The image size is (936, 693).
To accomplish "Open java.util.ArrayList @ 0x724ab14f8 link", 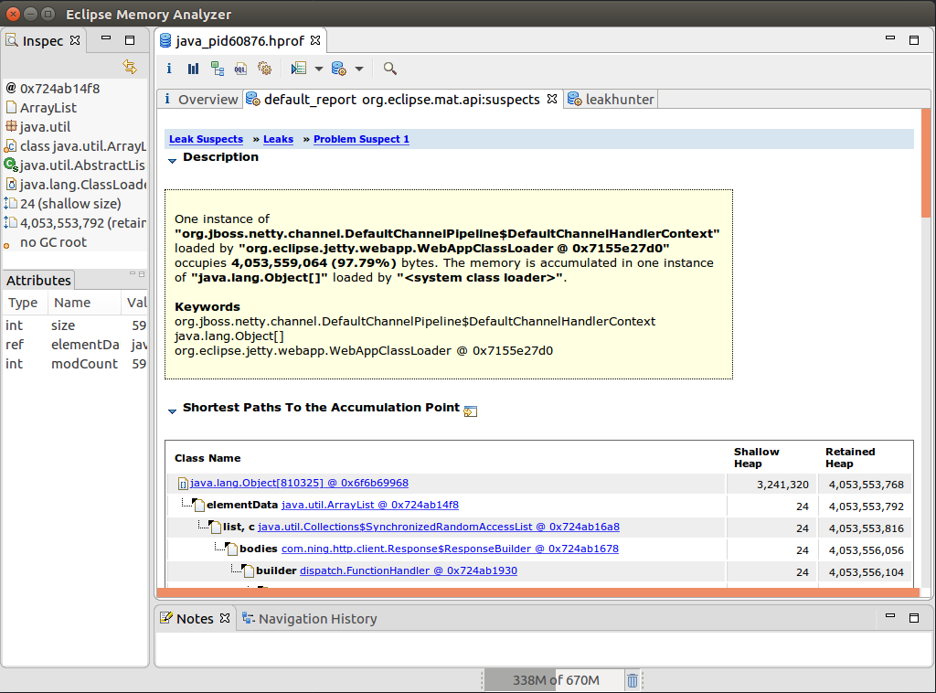I will coord(370,505).
